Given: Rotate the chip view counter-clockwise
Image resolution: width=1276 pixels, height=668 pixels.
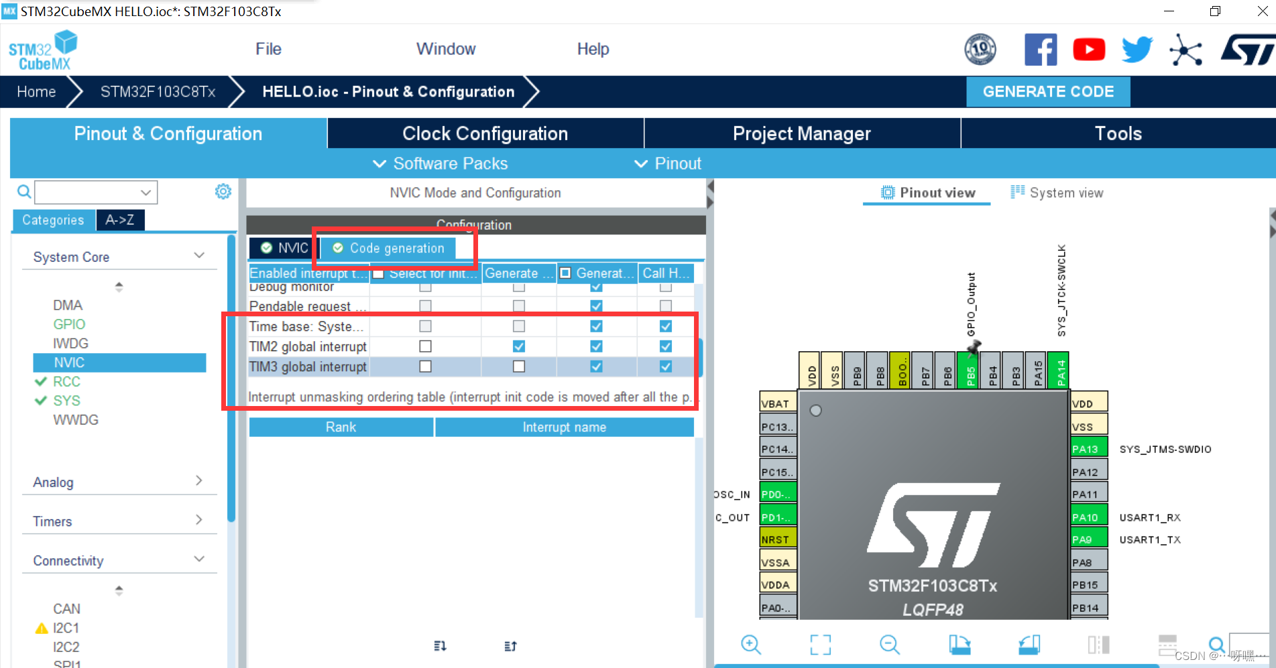Looking at the screenshot, I should point(1028,645).
